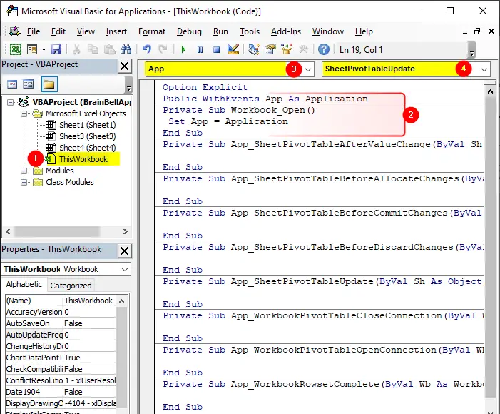The width and height of the screenshot is (500, 414).
Task: Switch to the Categorized properties tab
Action: point(71,286)
